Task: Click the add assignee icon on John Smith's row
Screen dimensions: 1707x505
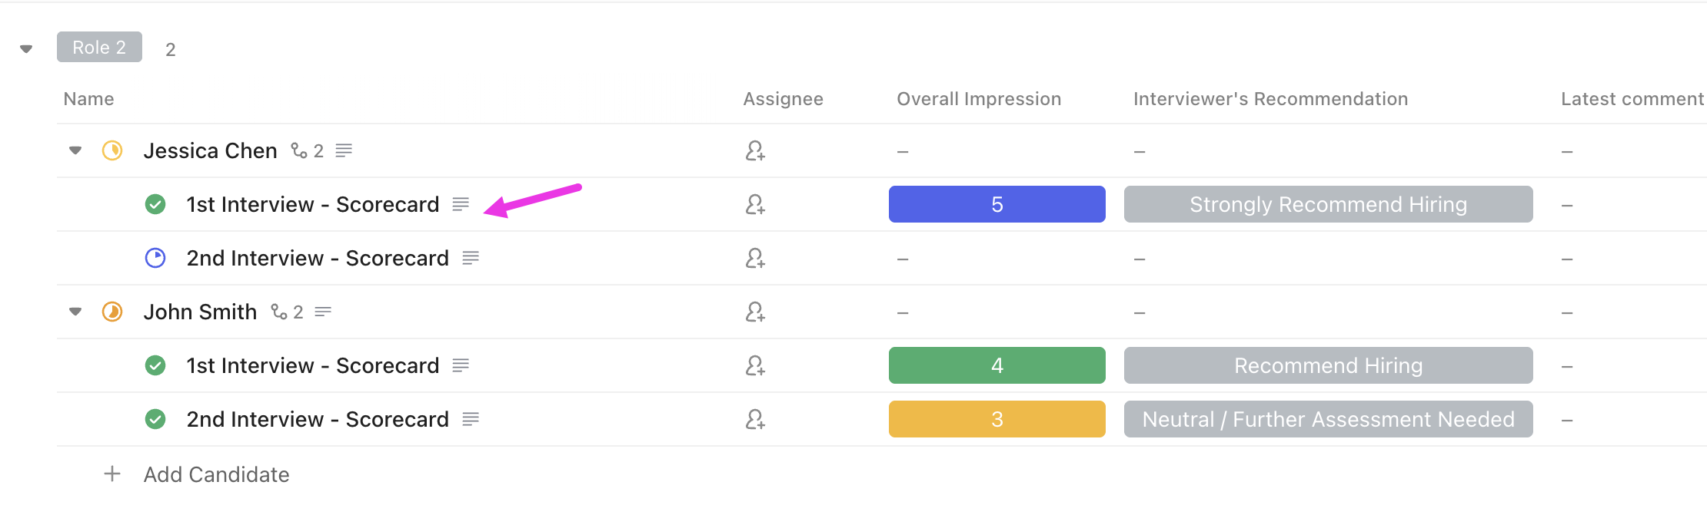Action: click(754, 312)
